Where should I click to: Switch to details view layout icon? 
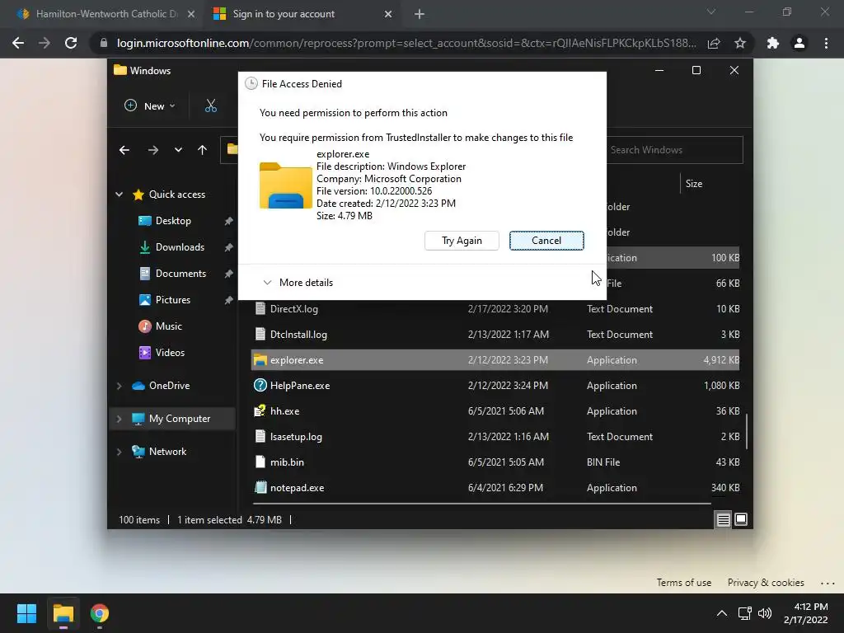tap(723, 519)
